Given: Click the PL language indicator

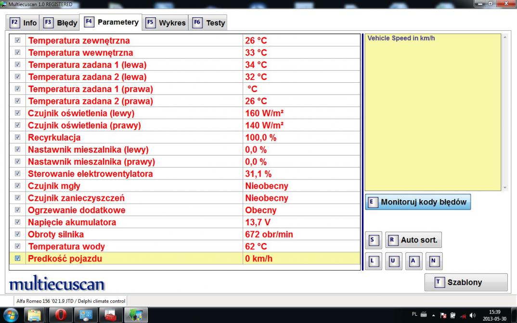Looking at the screenshot, I should point(414,314).
